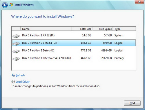Click the Windows flag logo icon

pos(11,5)
